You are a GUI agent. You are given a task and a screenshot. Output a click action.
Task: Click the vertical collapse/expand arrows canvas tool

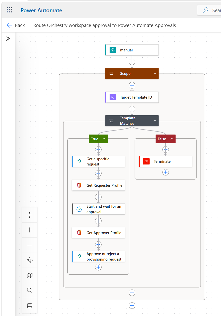(x=30, y=215)
